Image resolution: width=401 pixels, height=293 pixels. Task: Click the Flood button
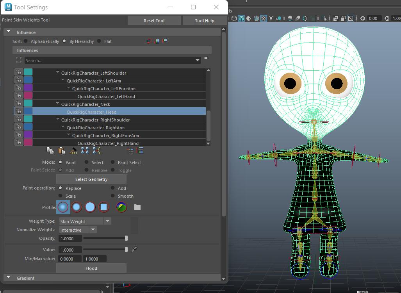(x=91, y=268)
